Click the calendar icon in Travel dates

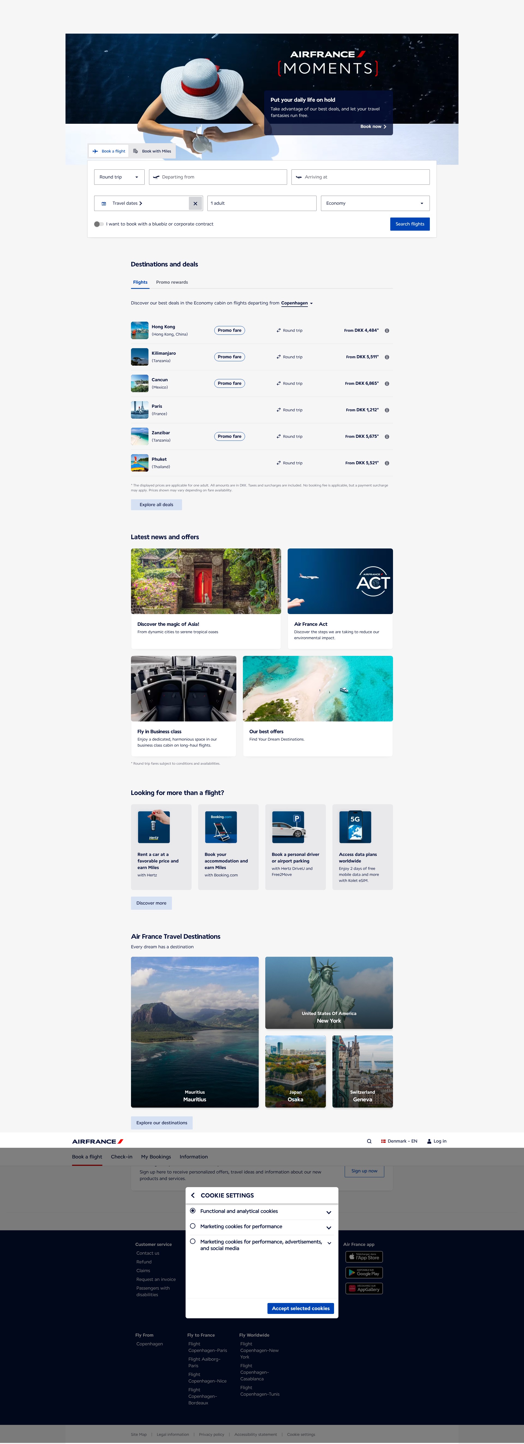click(103, 204)
